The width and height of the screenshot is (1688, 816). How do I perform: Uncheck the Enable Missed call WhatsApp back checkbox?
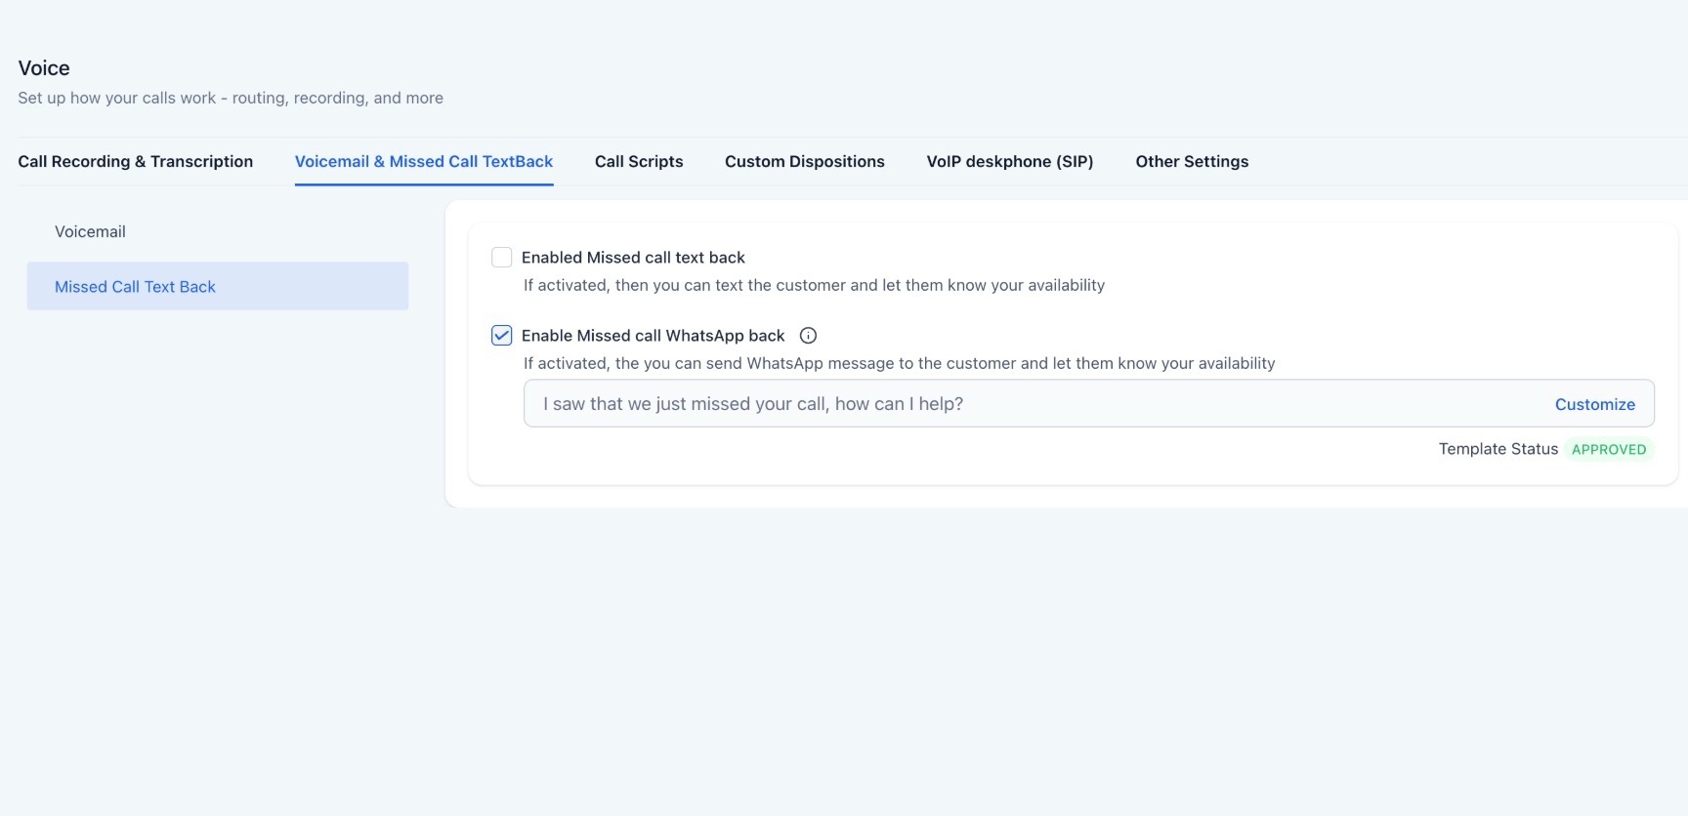point(501,336)
